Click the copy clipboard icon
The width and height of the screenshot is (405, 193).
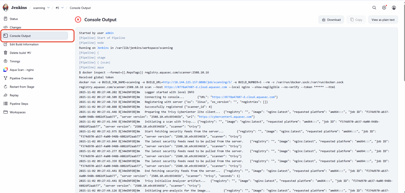[x=352, y=20]
